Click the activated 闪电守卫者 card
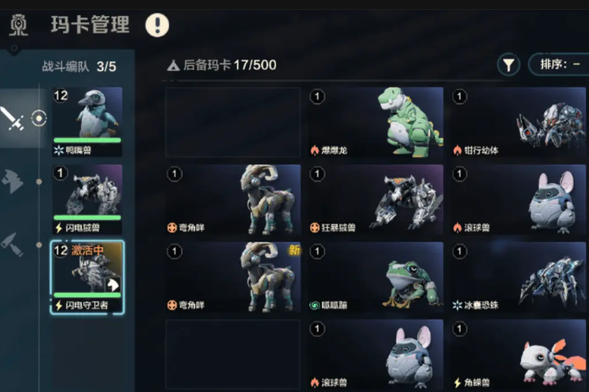Screen dimensions: 589x392 pyautogui.click(x=87, y=277)
